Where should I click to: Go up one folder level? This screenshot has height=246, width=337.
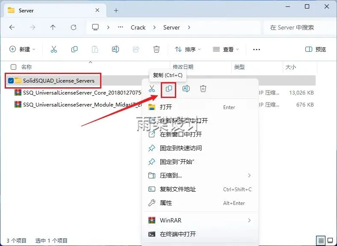click(x=53, y=27)
